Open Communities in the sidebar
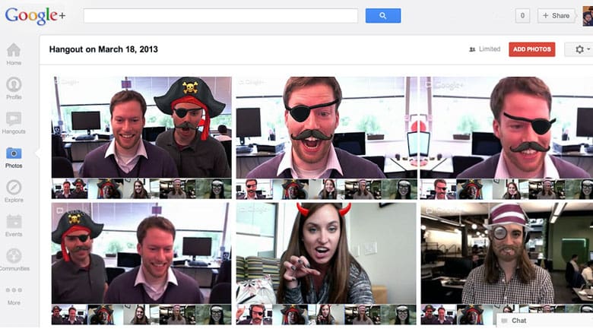Screen dimensions: 593x329 (x=14, y=258)
